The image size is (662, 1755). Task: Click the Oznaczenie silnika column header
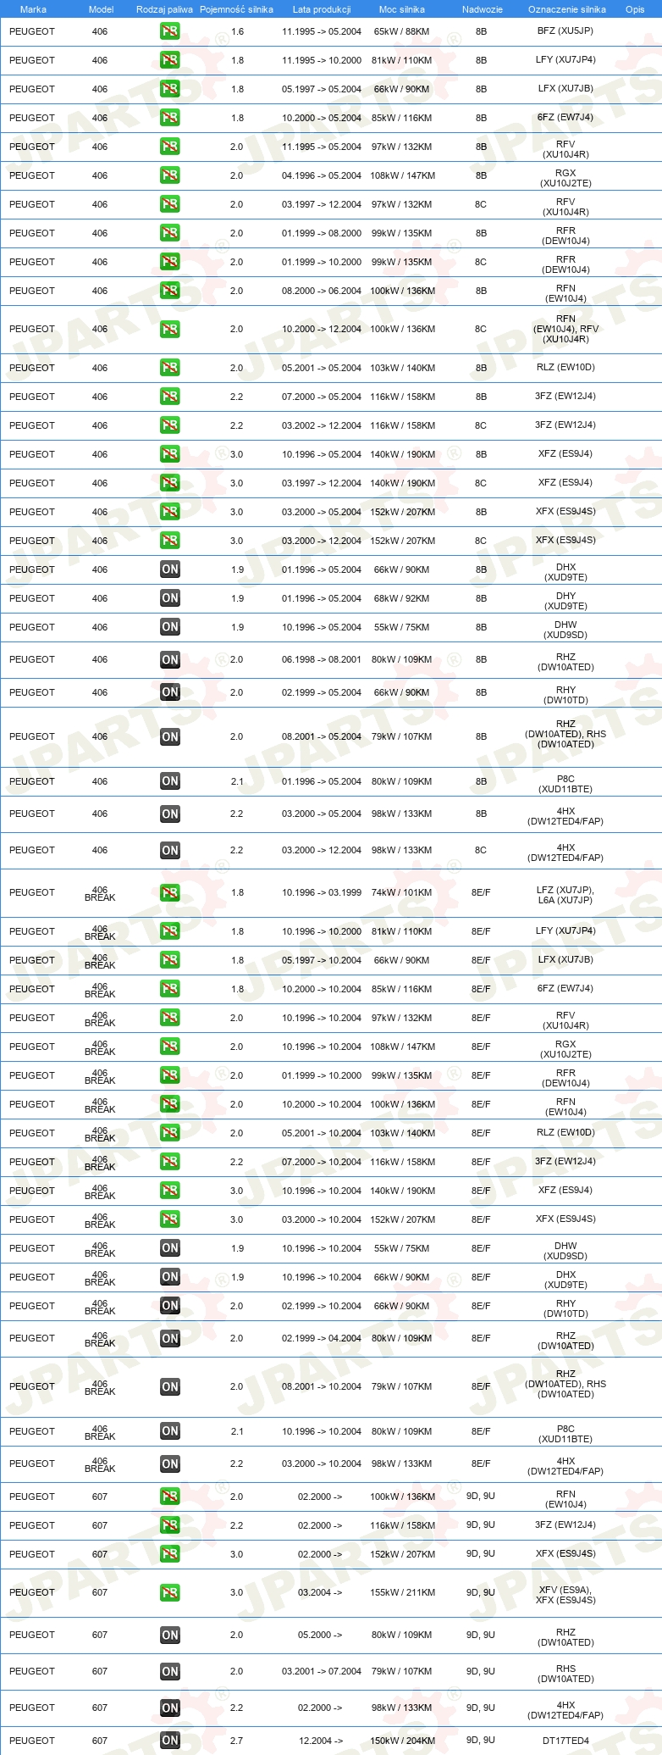[x=566, y=9]
